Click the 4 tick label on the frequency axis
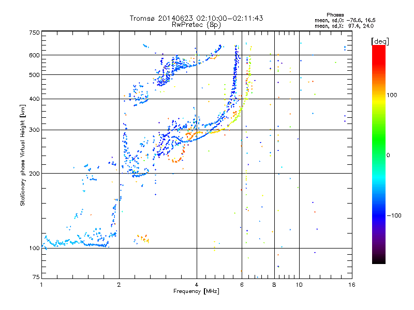The width and height of the screenshot is (414, 310). pyautogui.click(x=197, y=285)
